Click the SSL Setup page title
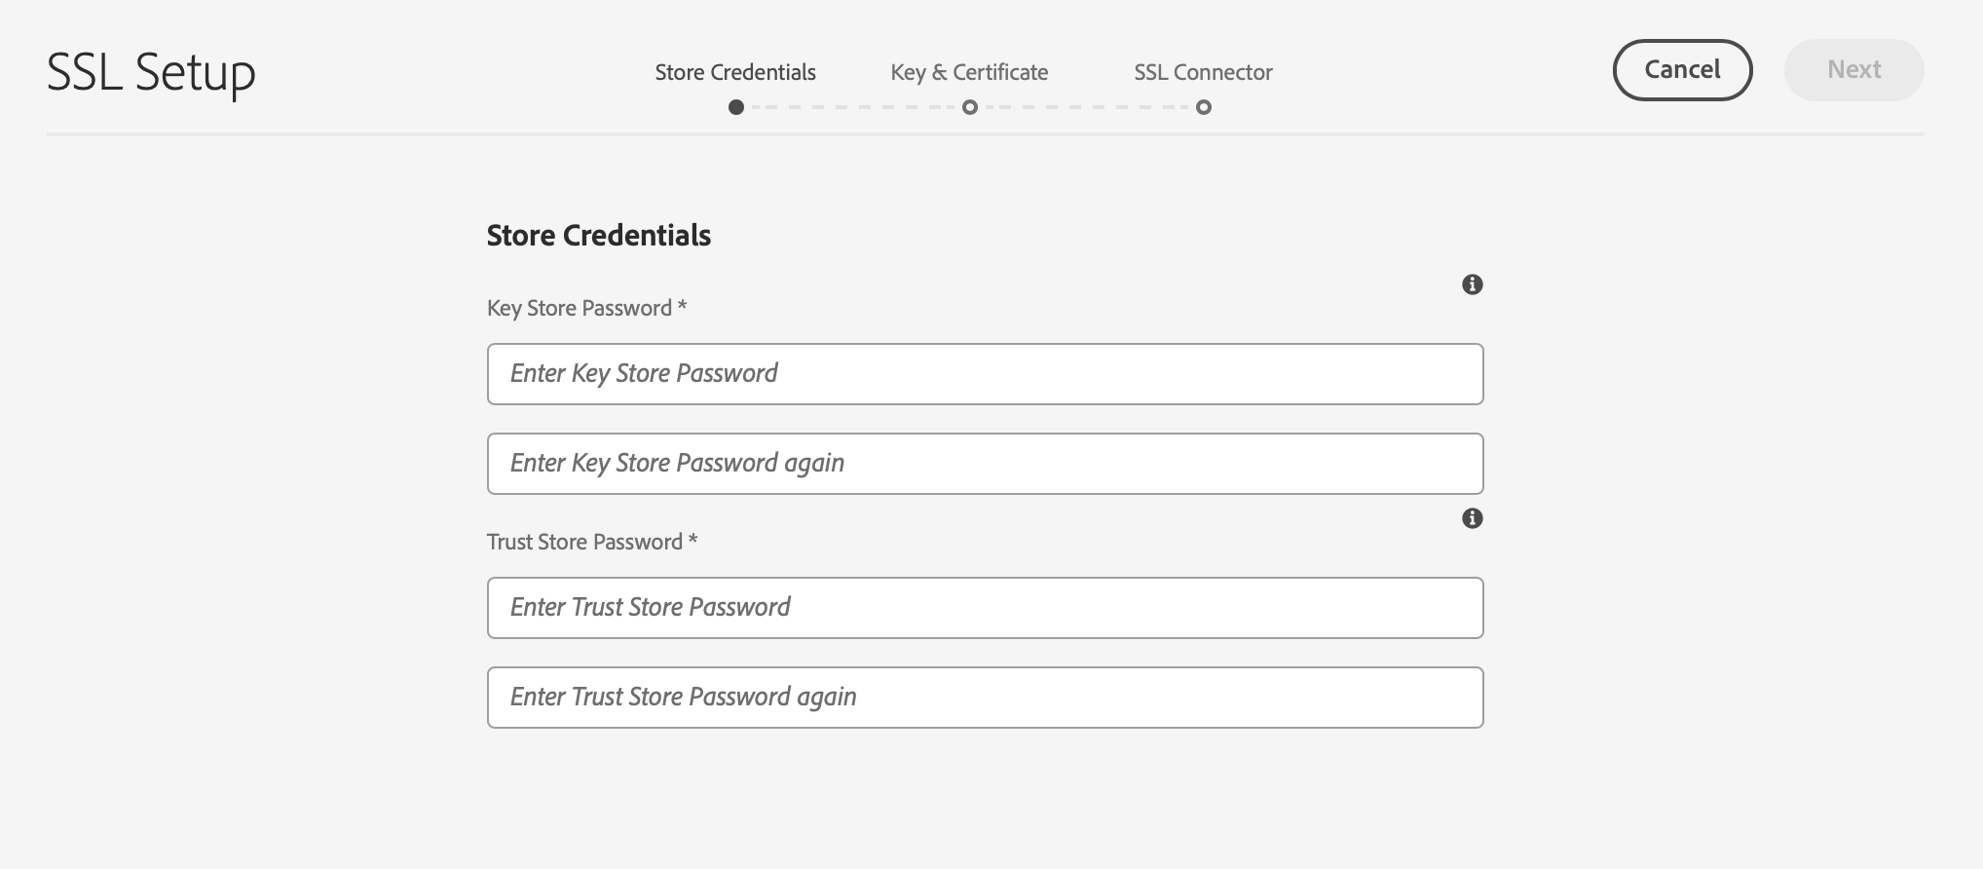The width and height of the screenshot is (1983, 869). click(x=151, y=72)
